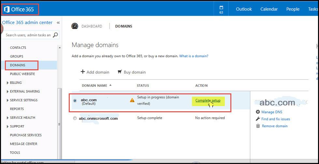
Task: Open Purchase Services in the sidebar
Action: coord(26,135)
